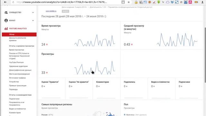Image resolution: width=206 pixels, height=116 pixels.
Task: Click the Оценки "Не нравится" metric card
Action: click(x=79, y=89)
